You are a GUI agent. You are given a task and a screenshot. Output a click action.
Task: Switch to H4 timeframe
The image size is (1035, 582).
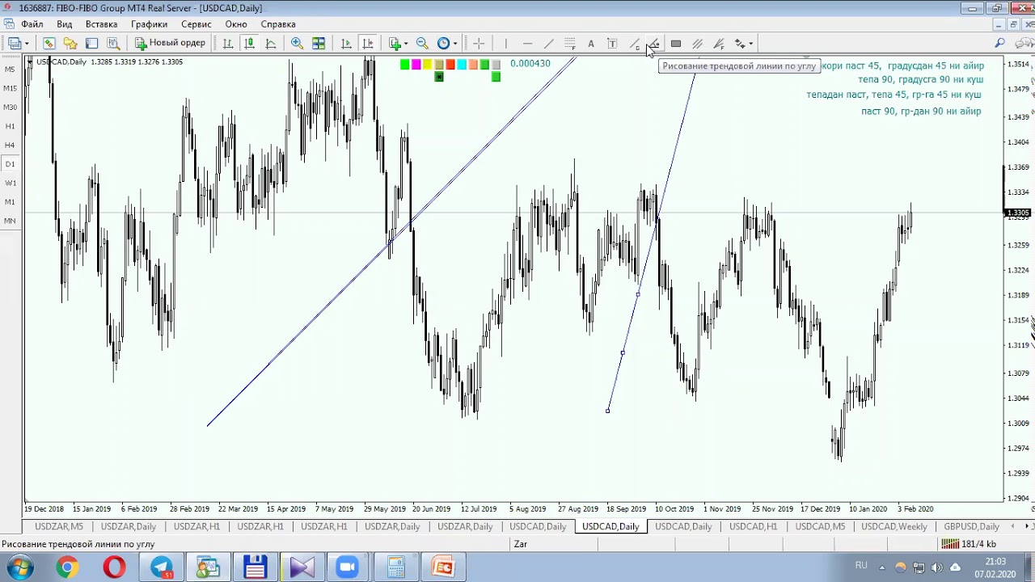(10, 145)
